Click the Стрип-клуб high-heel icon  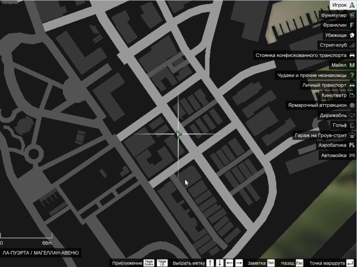[x=352, y=45]
